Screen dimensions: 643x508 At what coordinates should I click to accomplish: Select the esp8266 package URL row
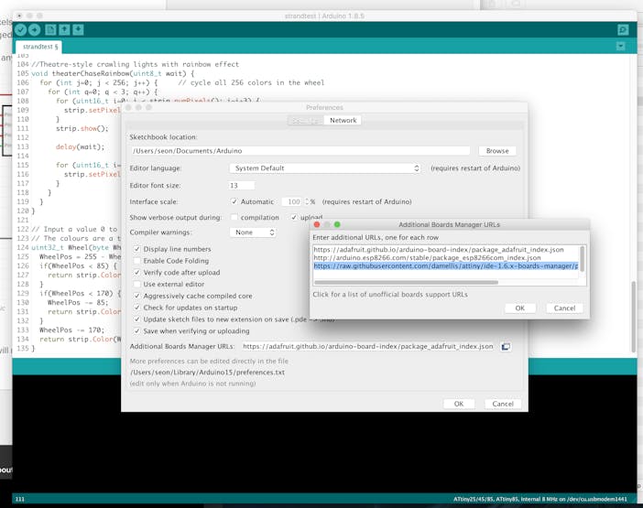coord(427,258)
